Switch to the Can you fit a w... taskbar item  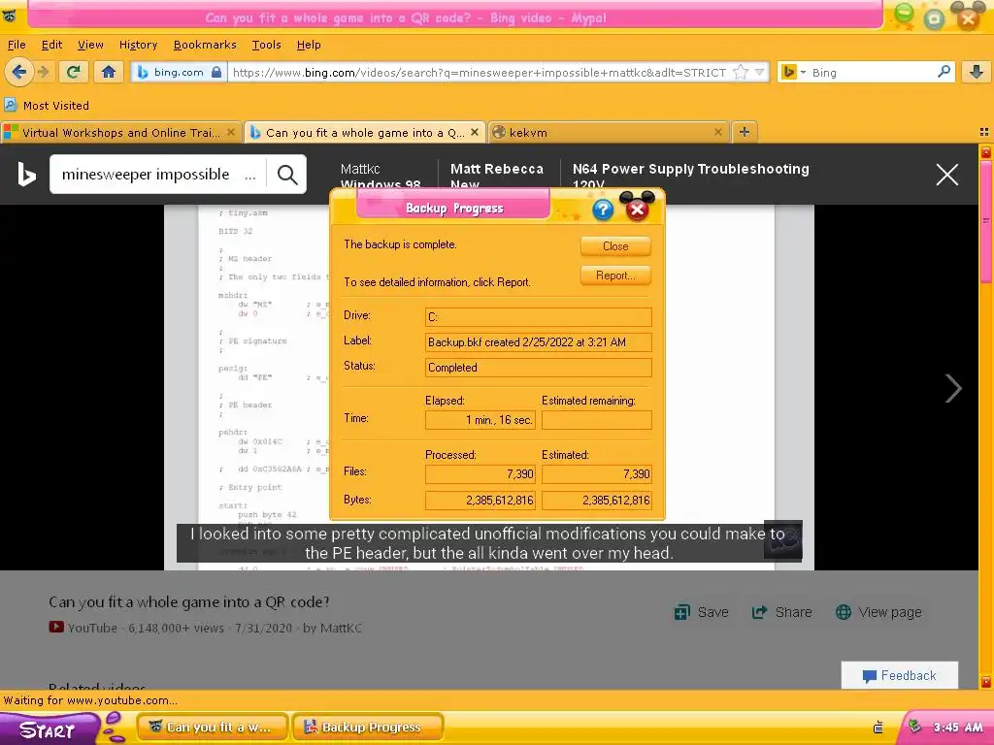pos(213,728)
